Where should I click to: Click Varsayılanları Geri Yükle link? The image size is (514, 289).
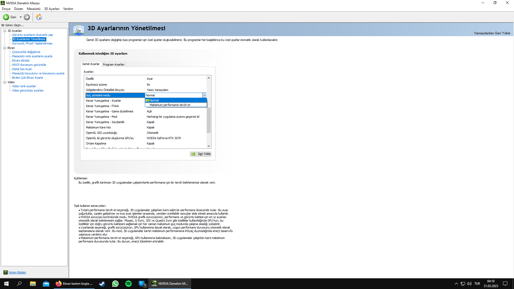pyautogui.click(x=492, y=33)
